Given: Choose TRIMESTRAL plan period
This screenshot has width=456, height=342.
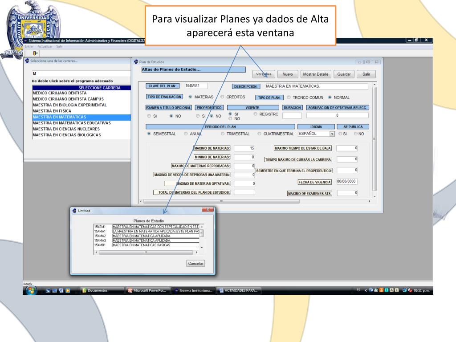Looking at the screenshot, I should 223,134.
